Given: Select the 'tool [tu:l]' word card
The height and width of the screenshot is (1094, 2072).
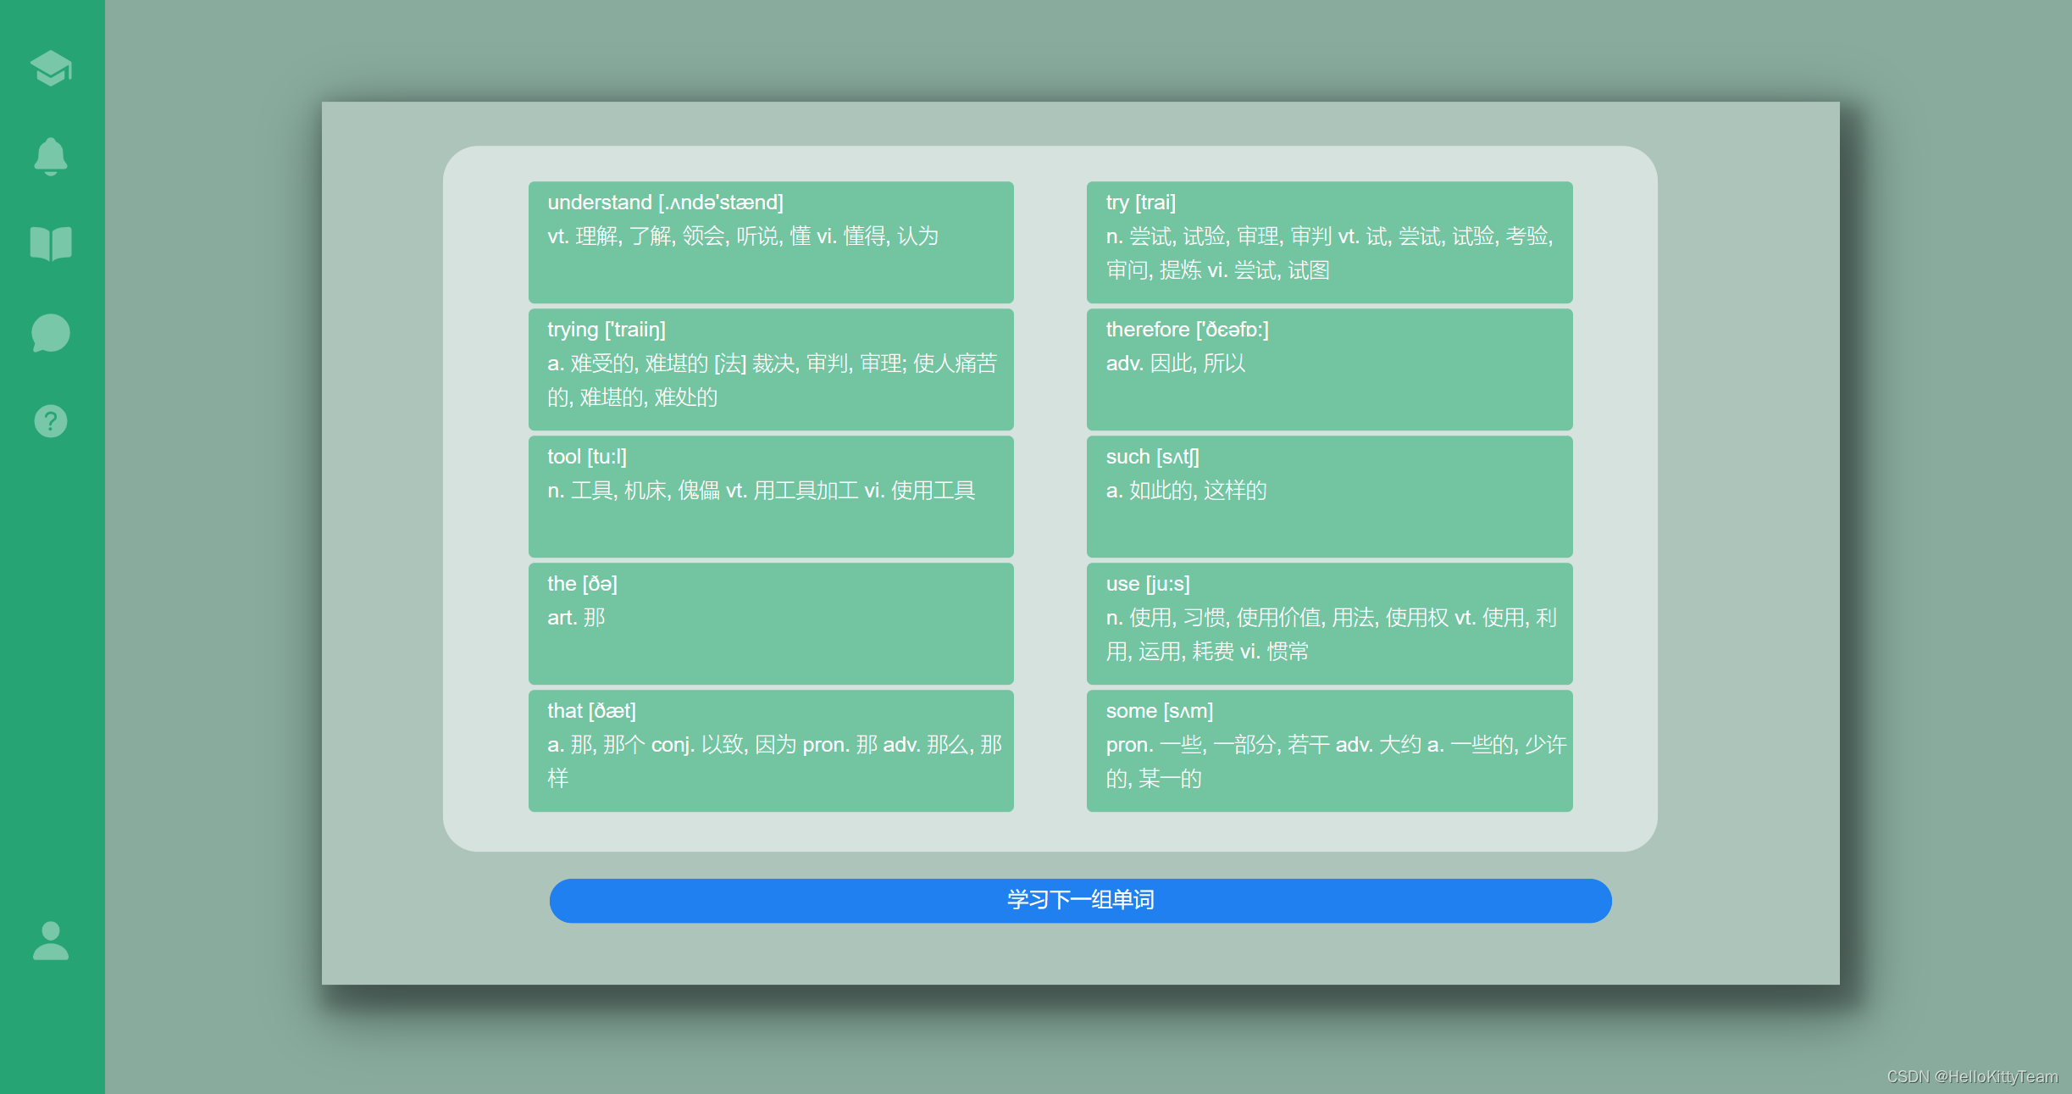Looking at the screenshot, I should tap(771, 496).
